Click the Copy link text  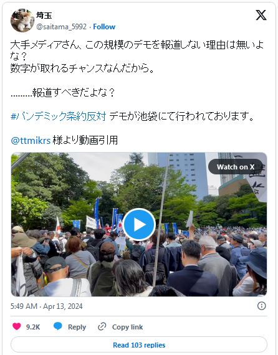tap(127, 327)
